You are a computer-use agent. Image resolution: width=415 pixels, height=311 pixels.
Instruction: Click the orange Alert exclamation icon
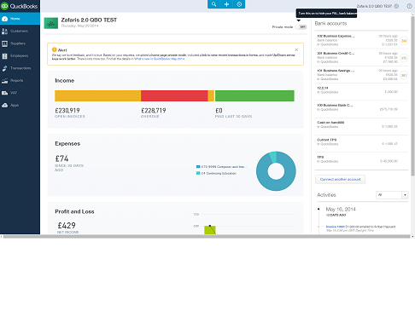(x=55, y=49)
